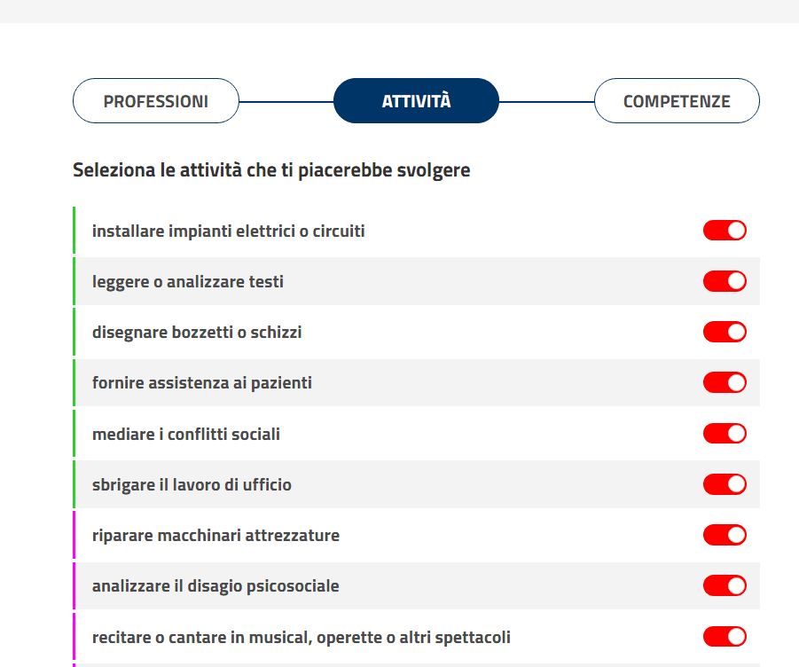Click 'leggere o analizzare testi' row text
This screenshot has width=799, height=667.
point(187,282)
